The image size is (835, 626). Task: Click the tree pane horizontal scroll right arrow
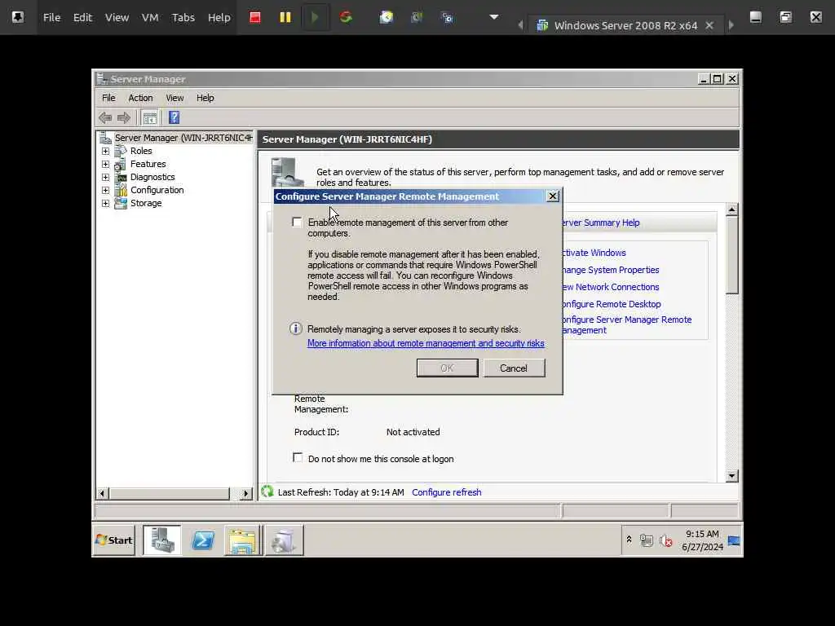(245, 493)
